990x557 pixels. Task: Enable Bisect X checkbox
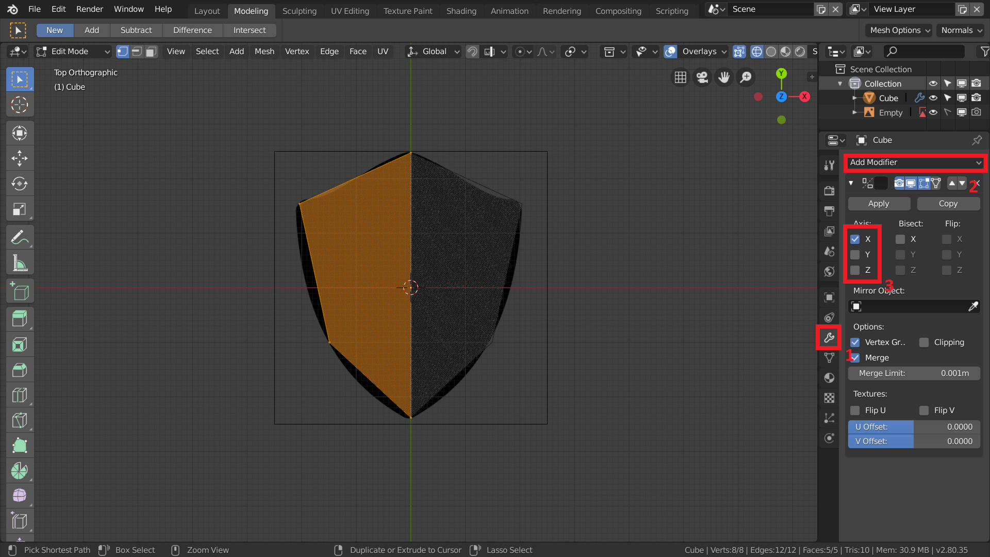(900, 239)
